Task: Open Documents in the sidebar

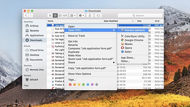Action: point(34,60)
